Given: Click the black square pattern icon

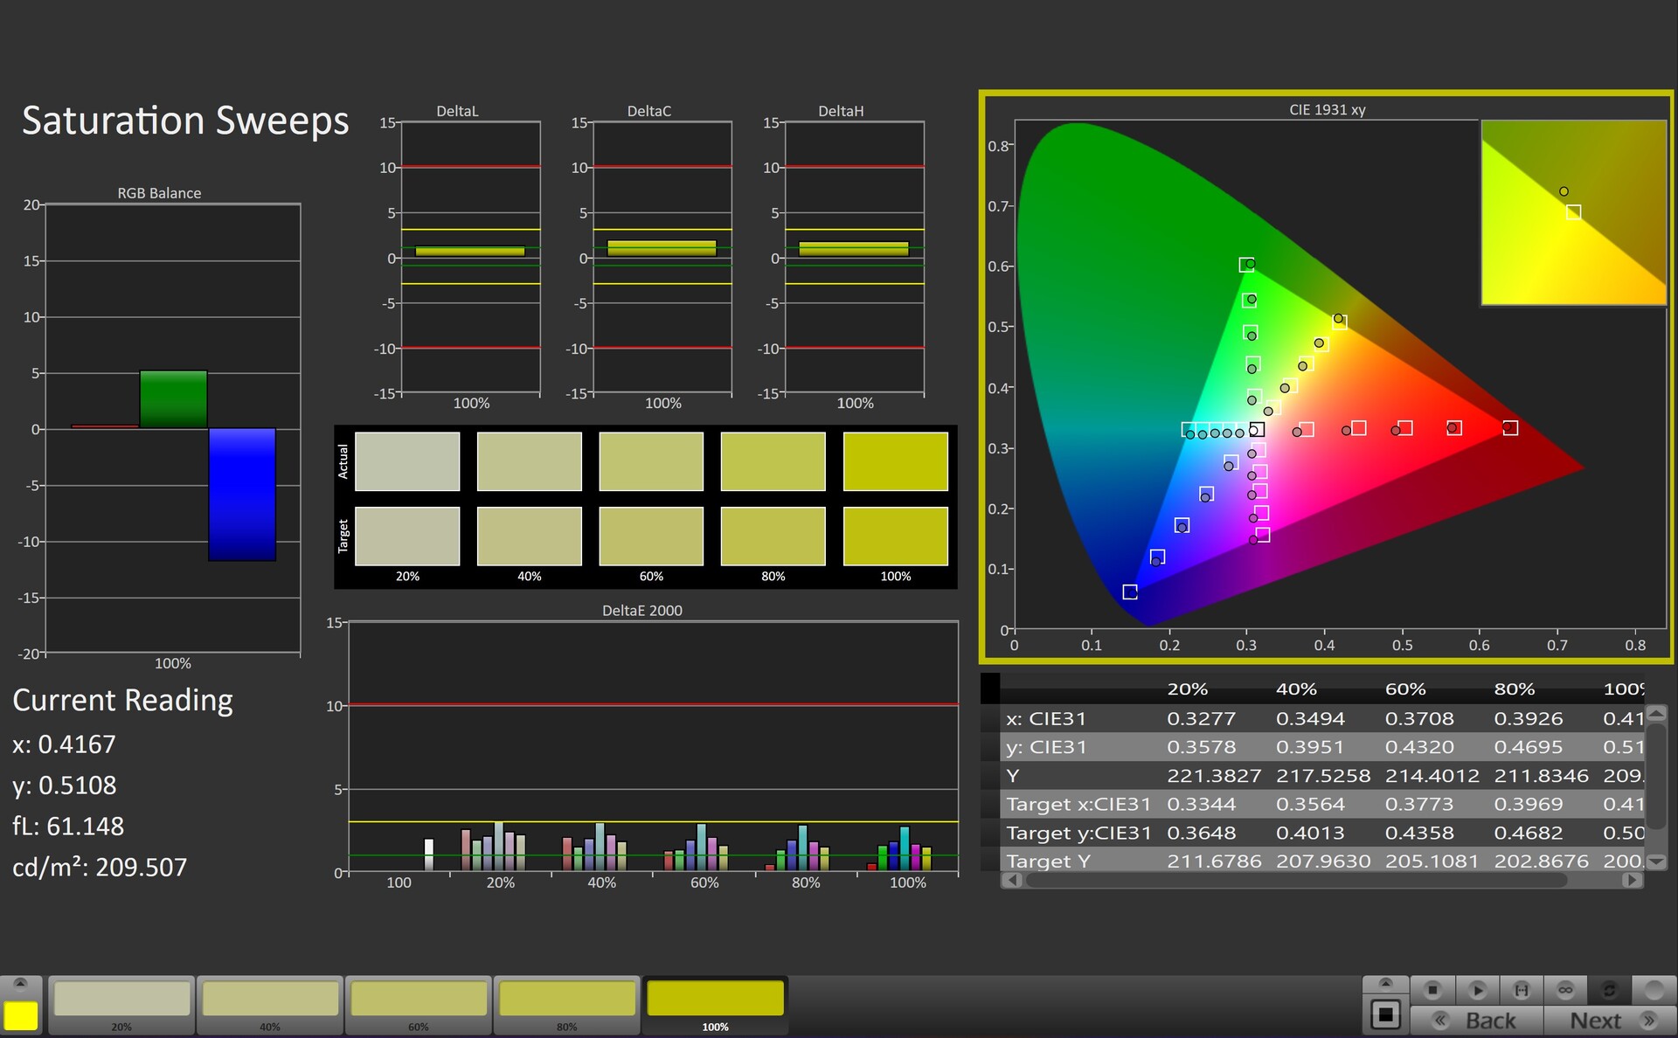Looking at the screenshot, I should click(x=1385, y=1015).
